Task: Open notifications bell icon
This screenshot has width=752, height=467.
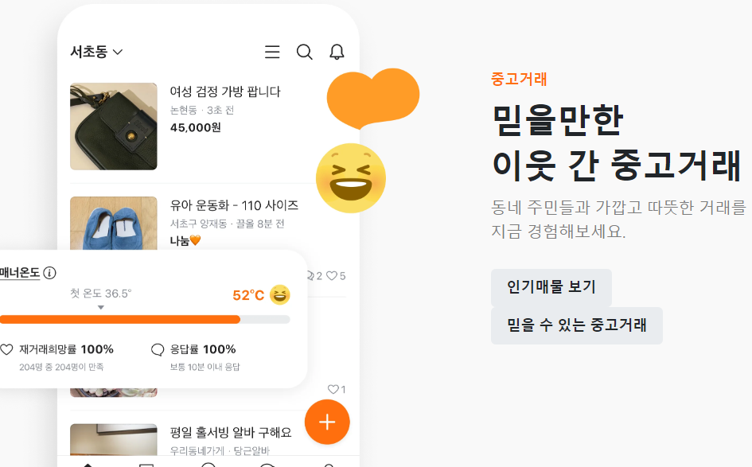Action: (337, 52)
